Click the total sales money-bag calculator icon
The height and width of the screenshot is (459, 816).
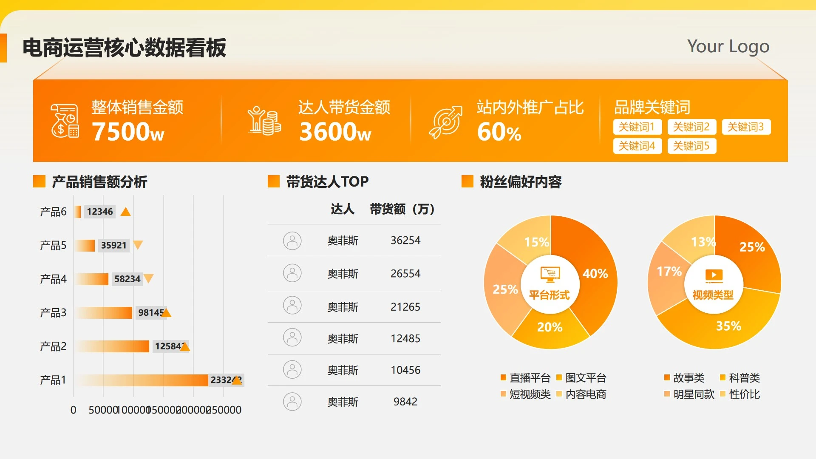tap(65, 121)
